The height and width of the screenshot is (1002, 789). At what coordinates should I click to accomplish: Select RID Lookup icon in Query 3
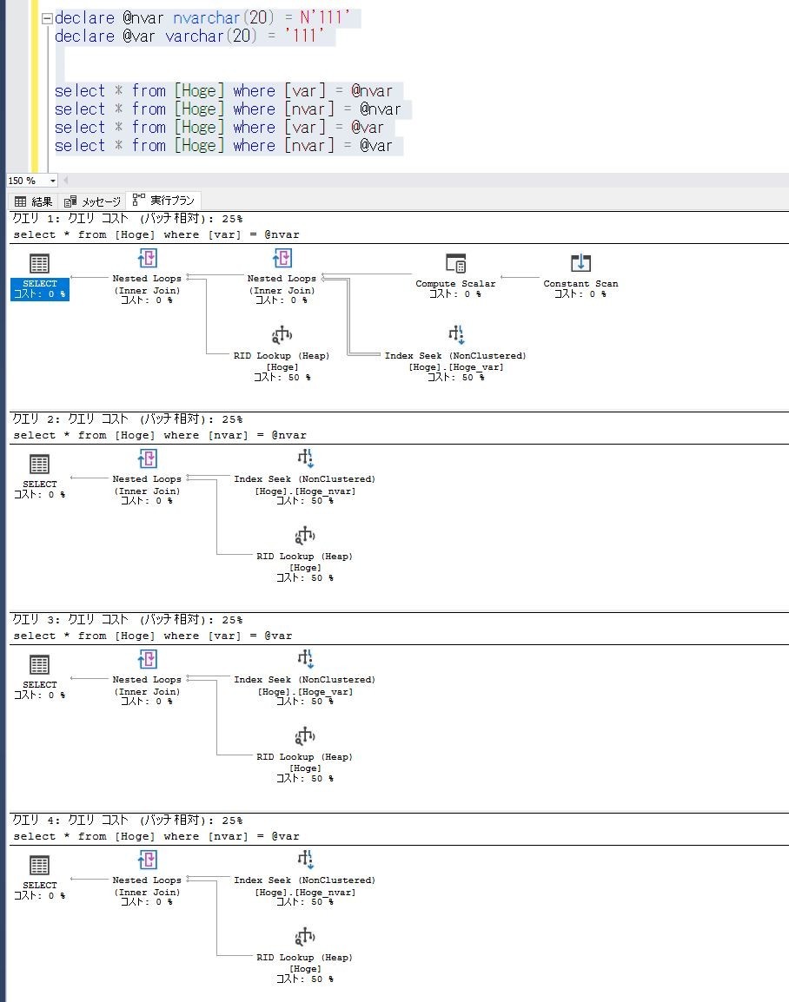point(304,736)
